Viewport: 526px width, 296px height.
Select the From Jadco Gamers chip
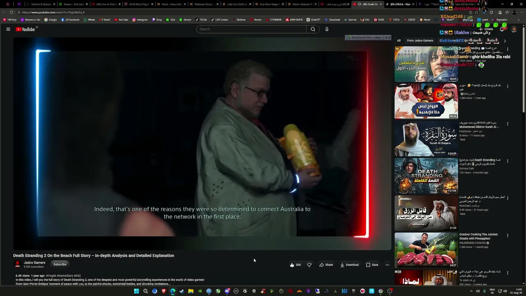pyautogui.click(x=420, y=41)
